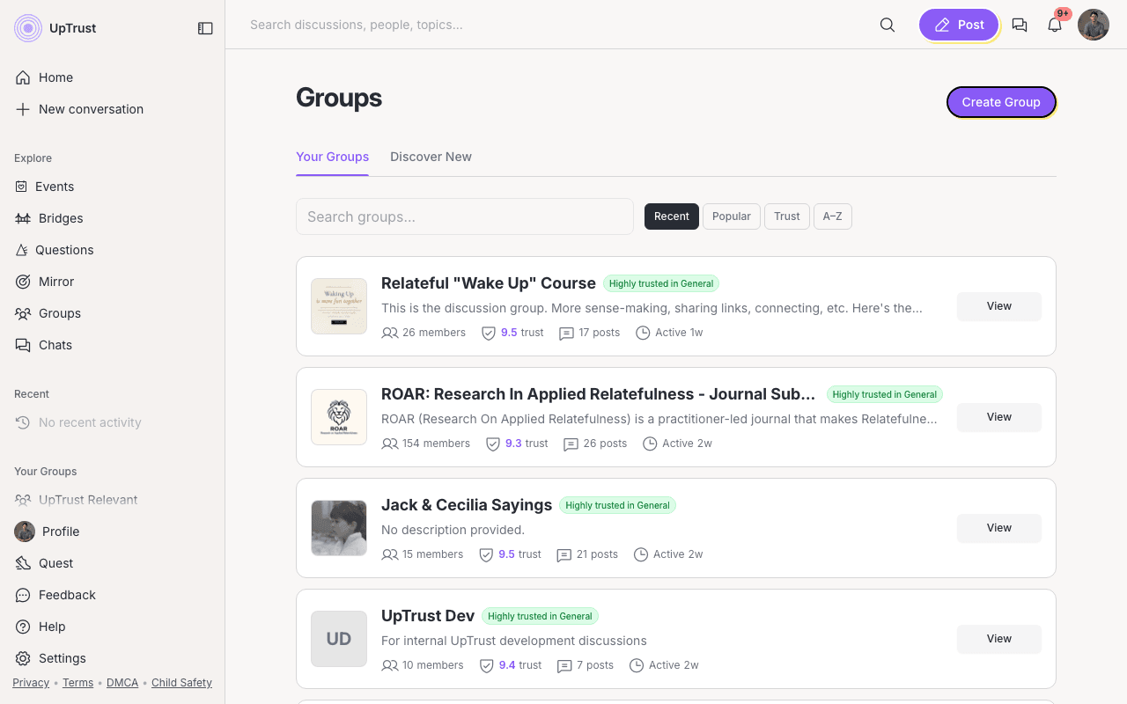Click the Profile avatar in sidebar
The width and height of the screenshot is (1127, 704).
pyautogui.click(x=25, y=532)
